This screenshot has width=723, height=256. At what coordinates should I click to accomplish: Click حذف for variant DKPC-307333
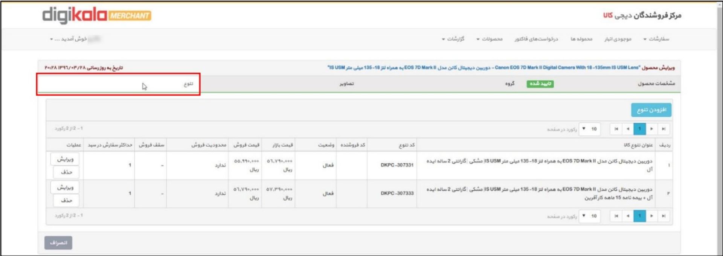tap(65, 200)
